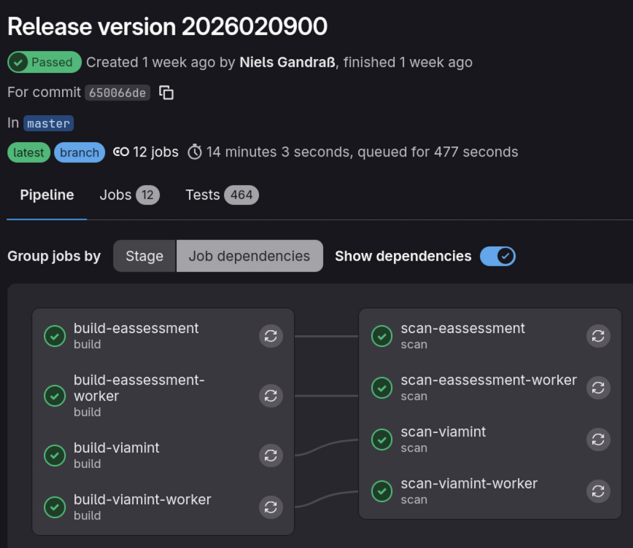Viewport: 633px width, 548px height.
Task: Retry the scan-eassessment job
Action: (x=598, y=336)
